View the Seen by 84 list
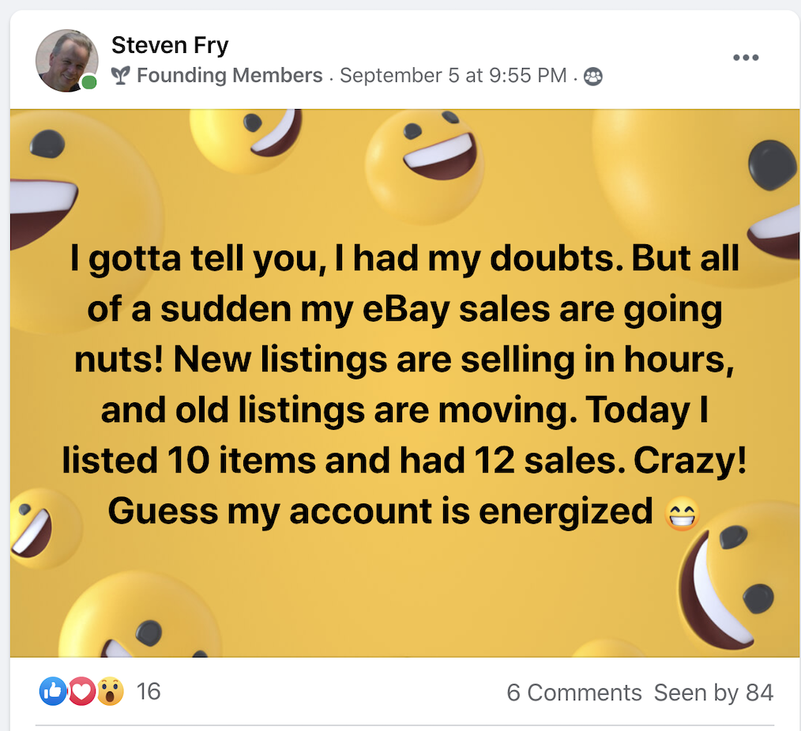The image size is (801, 731). tap(713, 693)
